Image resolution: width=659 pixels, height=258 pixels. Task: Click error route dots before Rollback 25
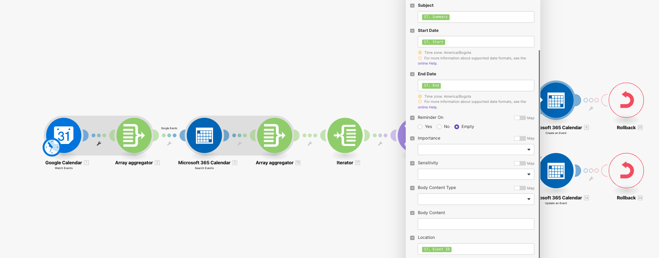point(591,100)
